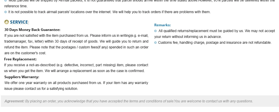Click the bullet icon before 'All qualified returns'
The width and height of the screenshot is (279, 112).
coord(155,31)
